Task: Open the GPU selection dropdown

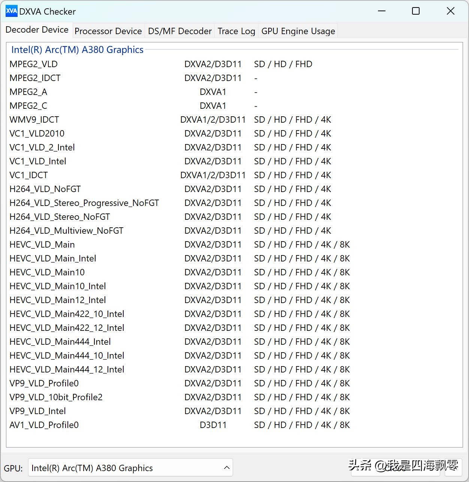Action: (x=130, y=468)
